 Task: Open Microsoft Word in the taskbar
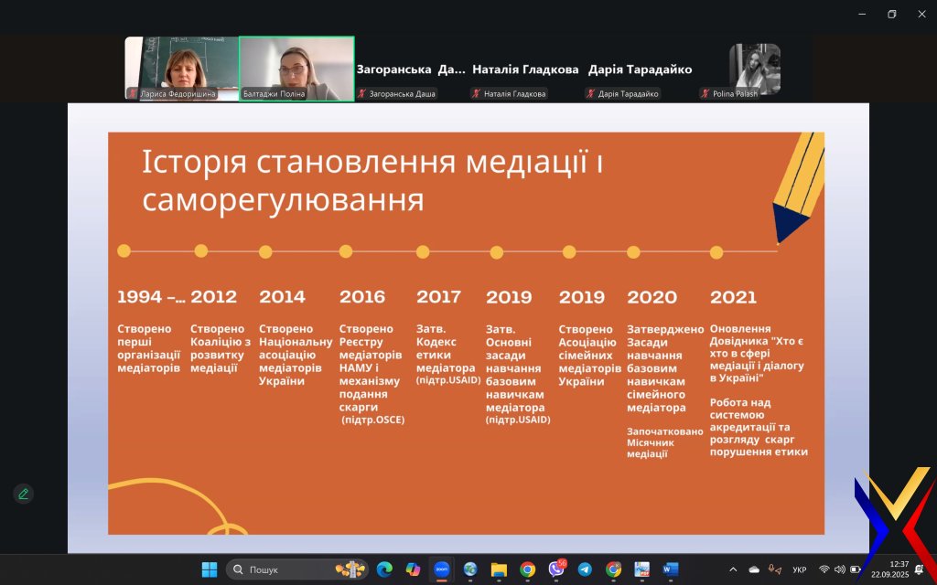(x=670, y=569)
